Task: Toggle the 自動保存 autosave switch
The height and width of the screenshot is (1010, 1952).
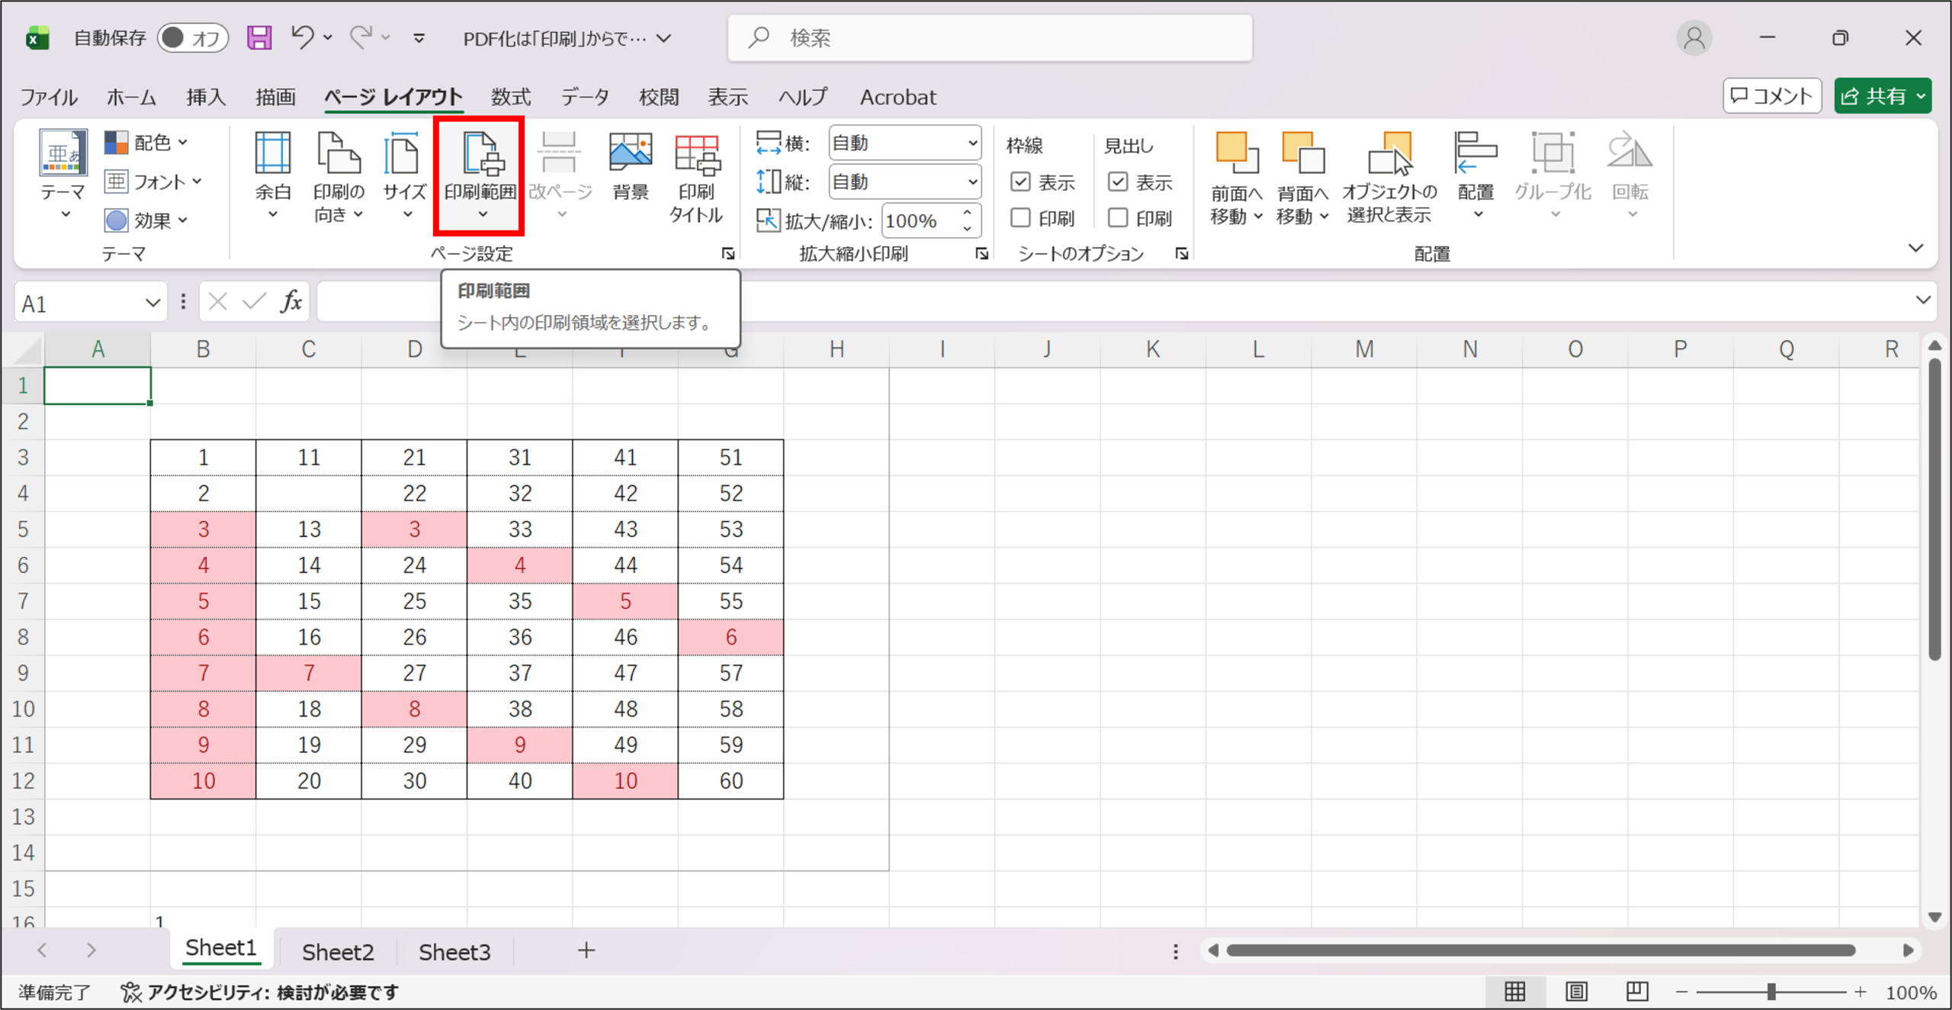Action: 192,37
